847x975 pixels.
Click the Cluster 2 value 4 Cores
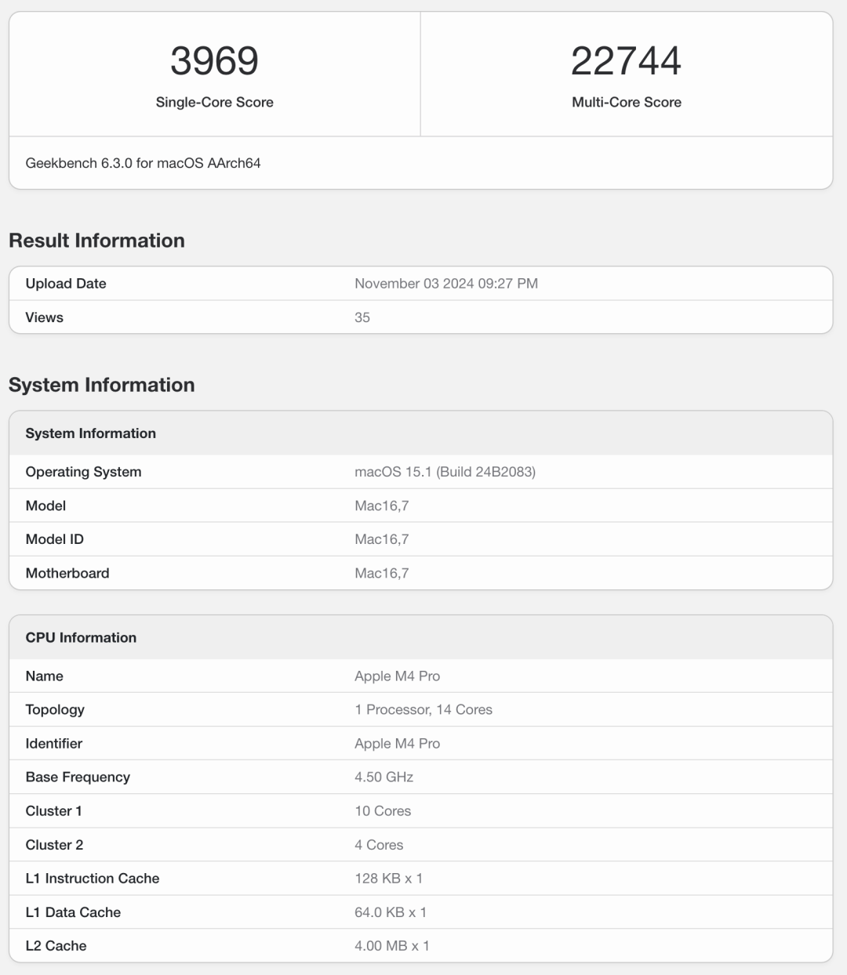[379, 845]
